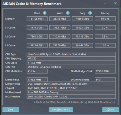
Task: Click the L2 Cache Copy value 751.15 GB/s
Action: (x=83, y=37)
